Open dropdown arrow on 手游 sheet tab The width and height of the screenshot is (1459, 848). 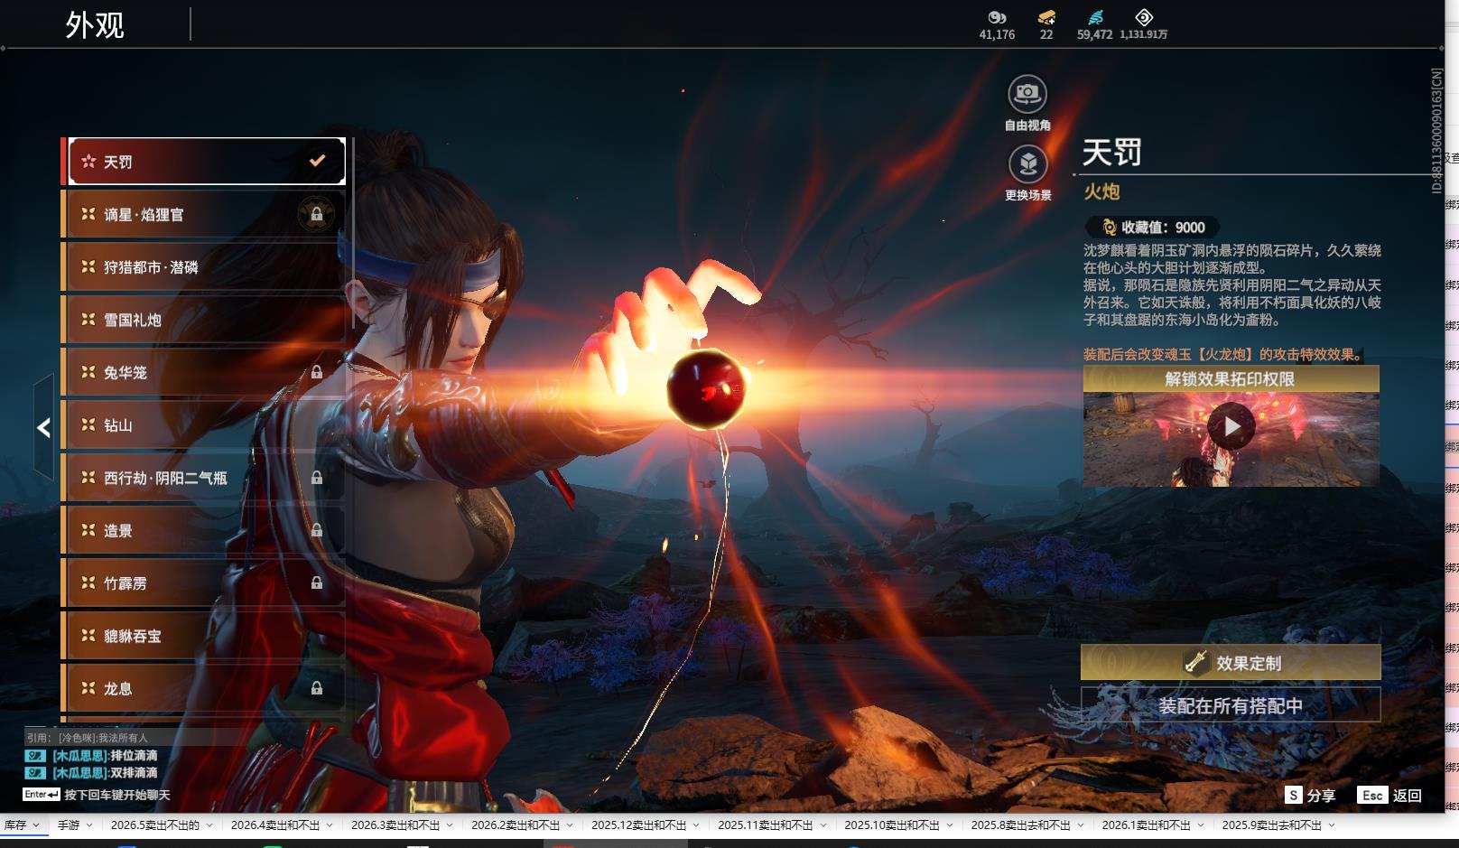click(x=89, y=825)
